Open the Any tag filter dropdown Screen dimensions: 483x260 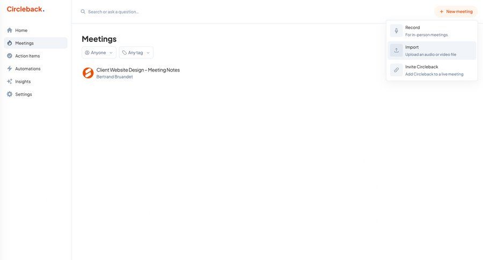pyautogui.click(x=136, y=53)
